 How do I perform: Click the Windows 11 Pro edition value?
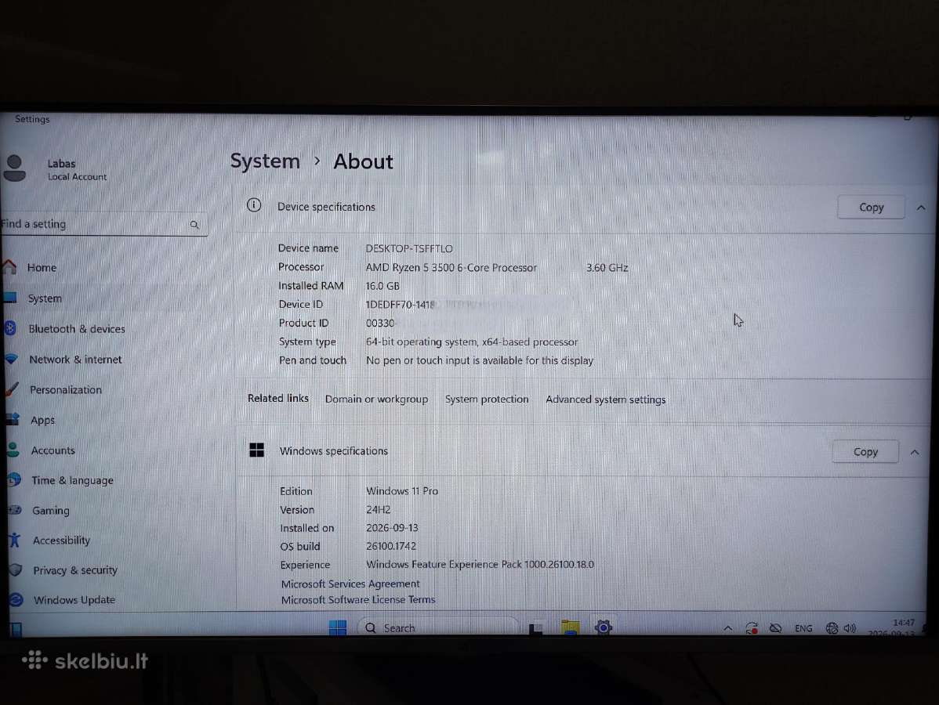click(402, 490)
